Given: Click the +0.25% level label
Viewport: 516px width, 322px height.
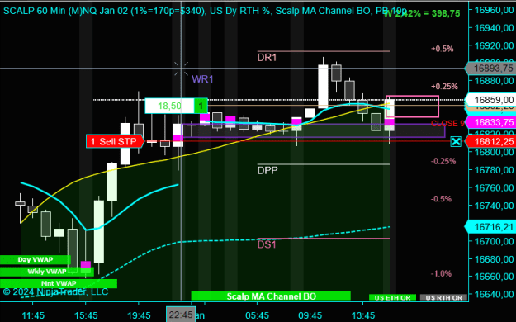Looking at the screenshot, I should click(444, 86).
